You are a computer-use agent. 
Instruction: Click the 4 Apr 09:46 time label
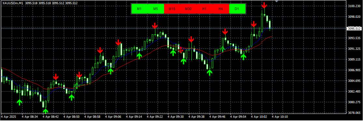pyautogui.click(x=217, y=117)
